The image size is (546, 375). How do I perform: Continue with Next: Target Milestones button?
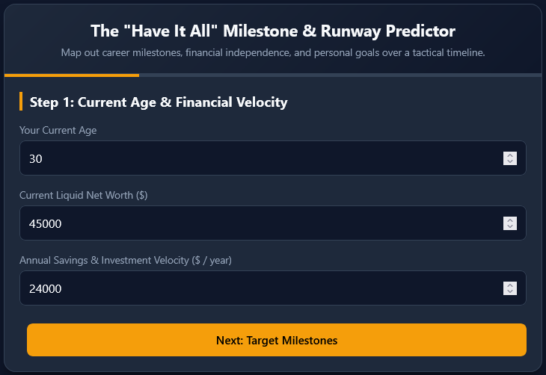[277, 340]
